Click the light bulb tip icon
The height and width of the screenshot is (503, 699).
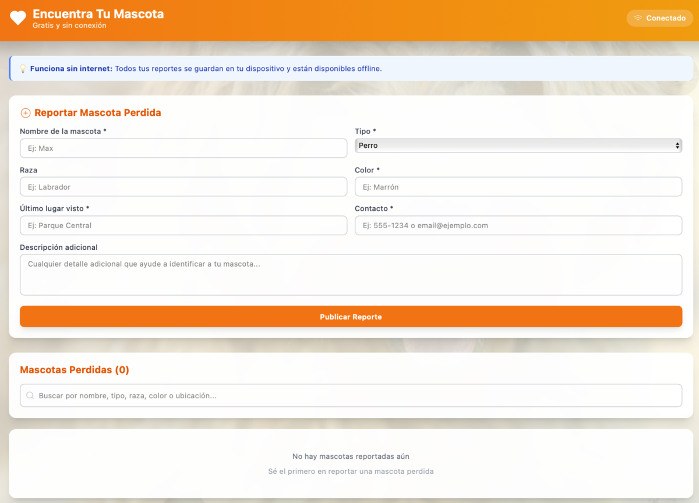tap(23, 69)
